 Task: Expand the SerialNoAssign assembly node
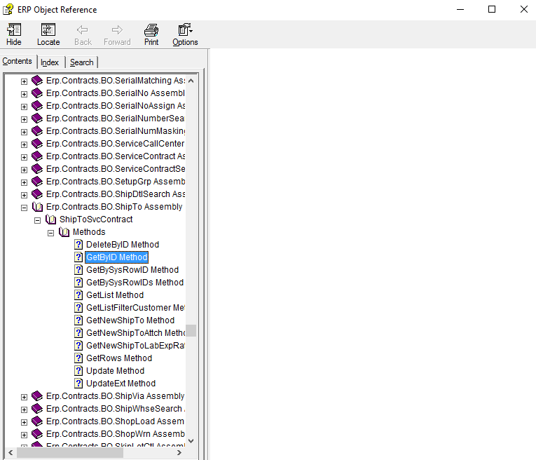click(24, 107)
